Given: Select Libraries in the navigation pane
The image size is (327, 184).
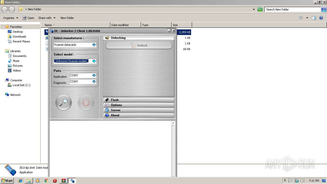Looking at the screenshot, I should (x=15, y=51).
